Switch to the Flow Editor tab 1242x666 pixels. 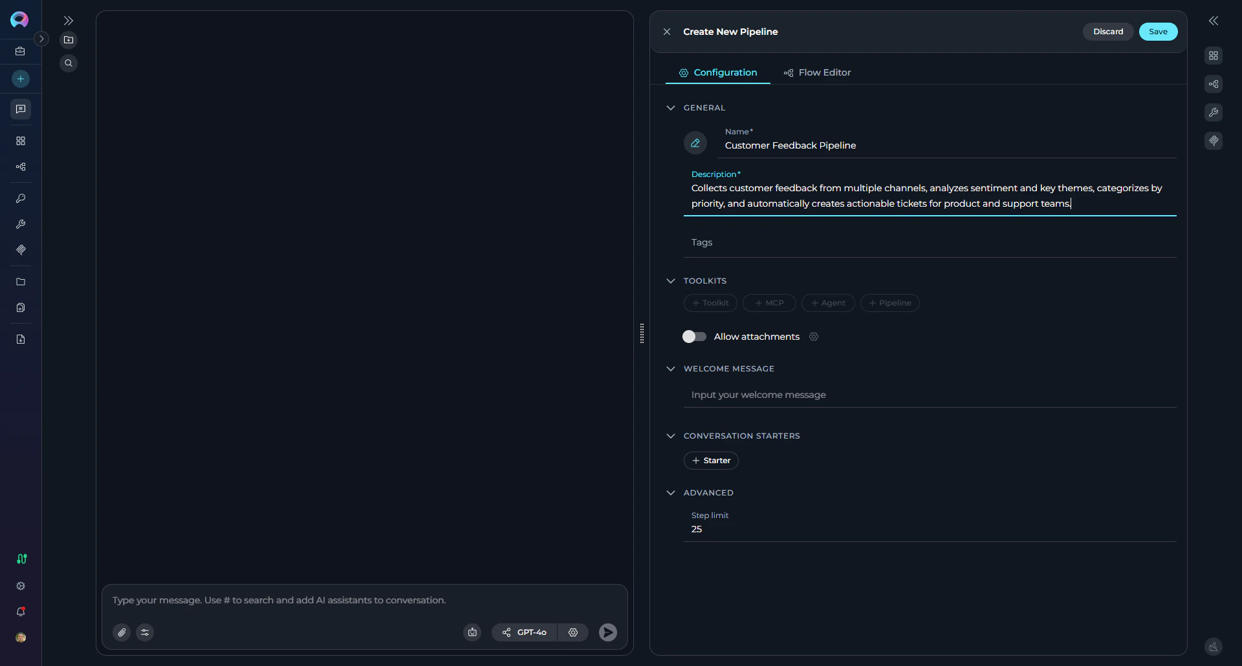click(817, 72)
